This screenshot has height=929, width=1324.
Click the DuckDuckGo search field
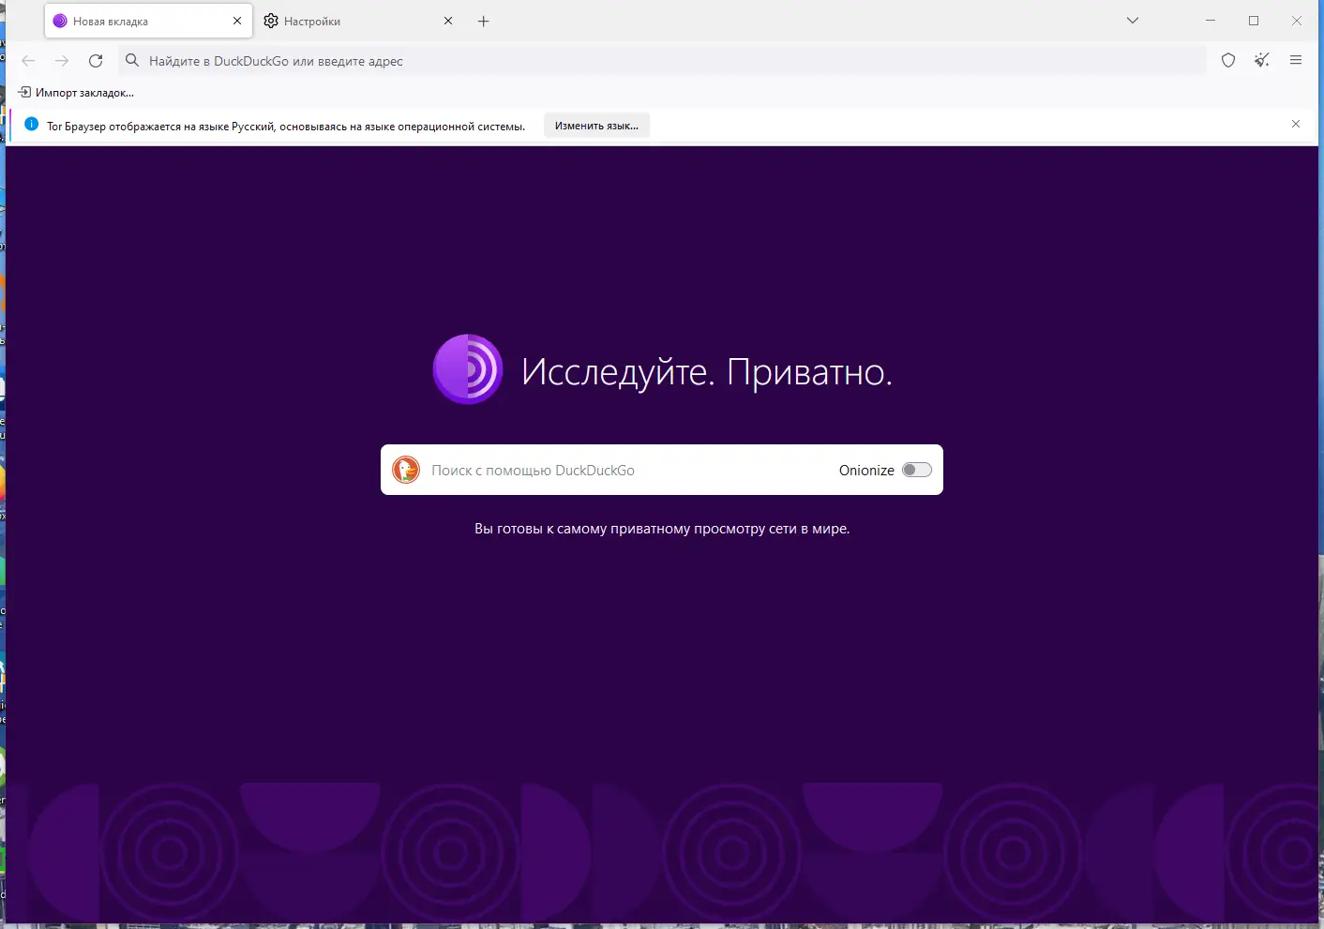tap(661, 470)
